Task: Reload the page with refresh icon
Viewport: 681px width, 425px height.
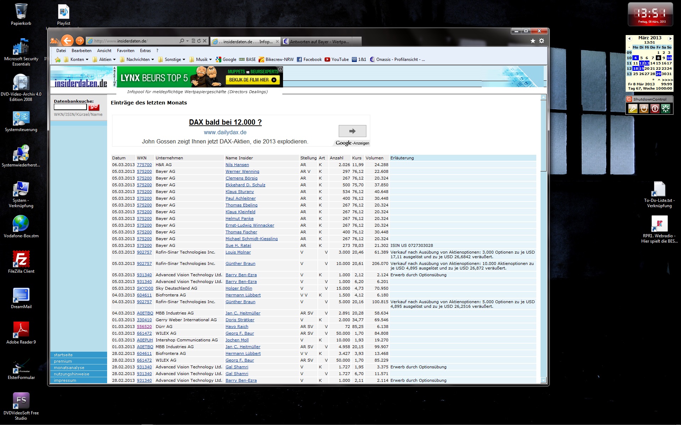Action: 199,41
